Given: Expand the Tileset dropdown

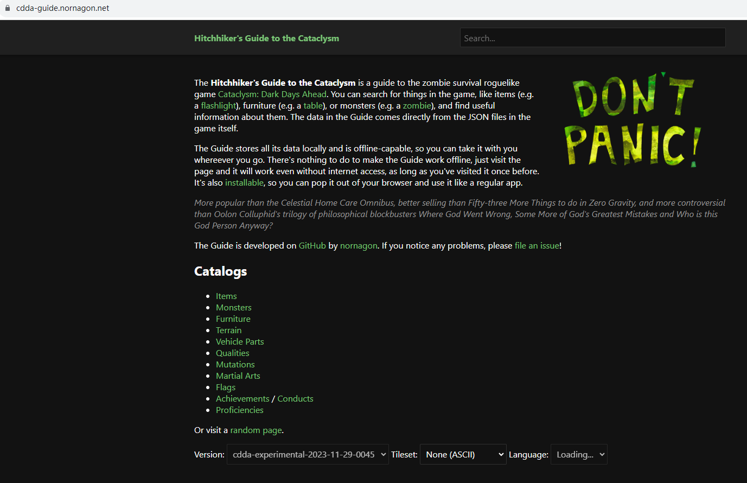Looking at the screenshot, I should (x=463, y=455).
